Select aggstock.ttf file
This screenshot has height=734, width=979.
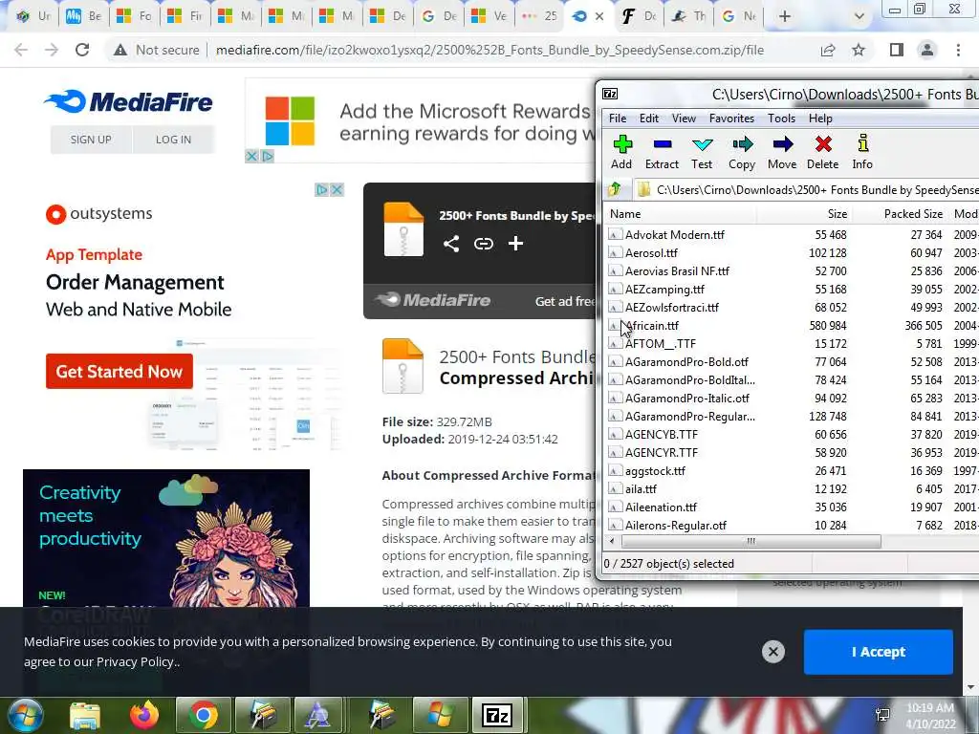655,470
